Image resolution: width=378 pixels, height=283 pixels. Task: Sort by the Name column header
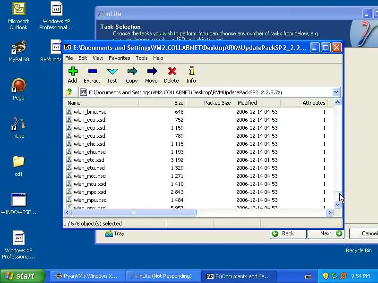click(101, 103)
